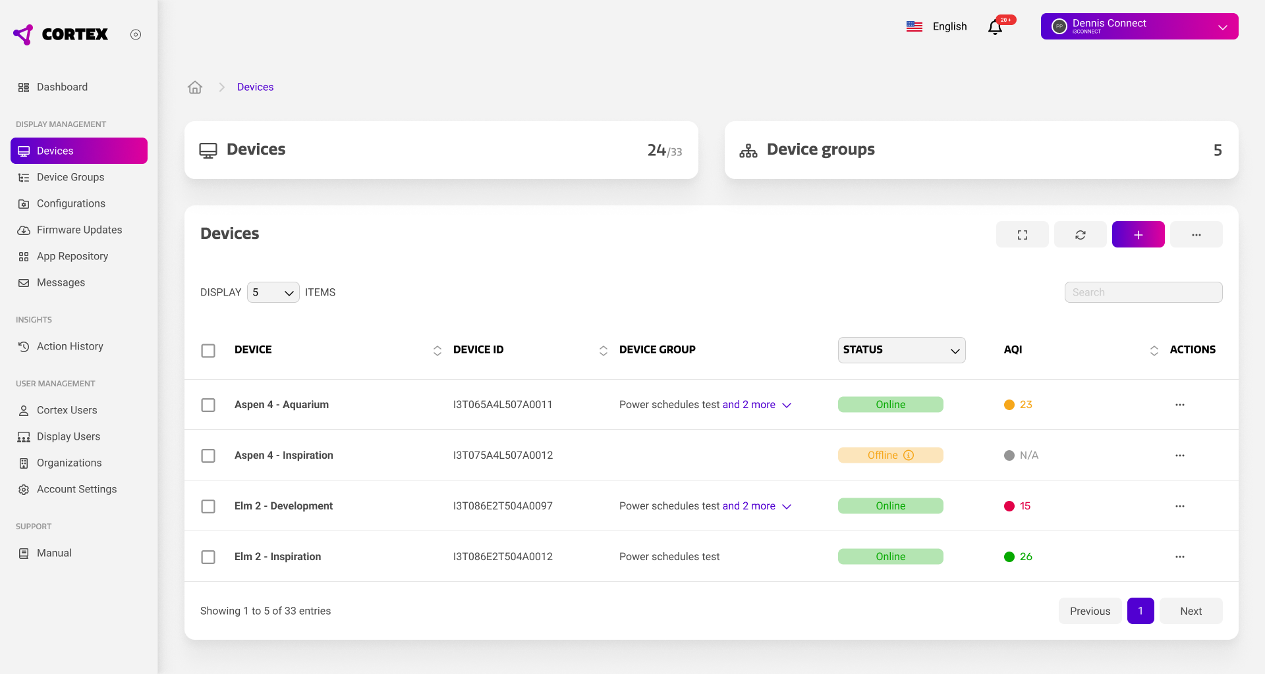Viewport: 1265px width, 674px height.
Task: Expand 'and 2 more' groups for Aspen 4 - Aquarium
Action: click(756, 405)
